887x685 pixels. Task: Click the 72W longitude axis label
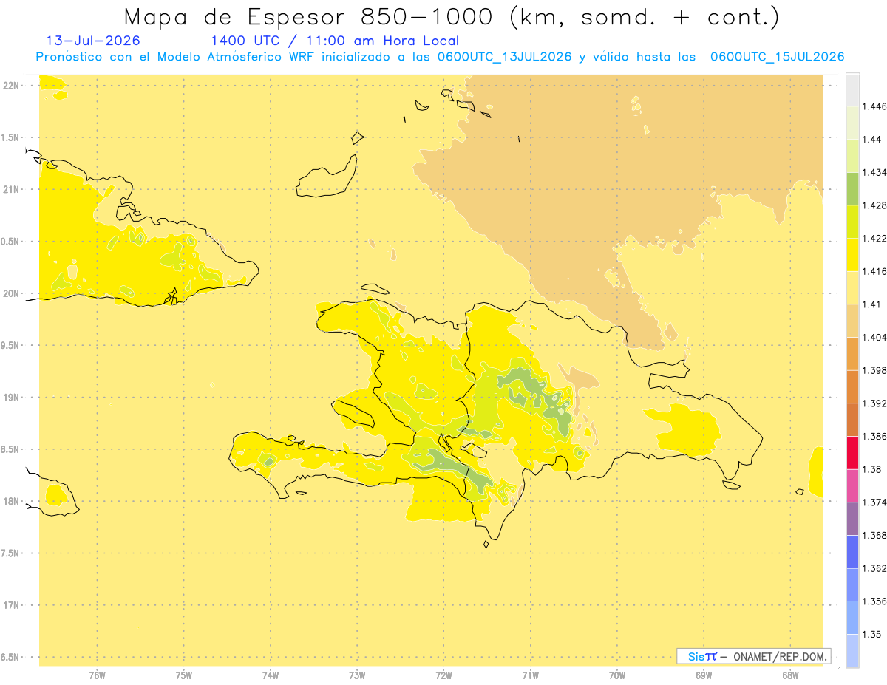(x=443, y=675)
